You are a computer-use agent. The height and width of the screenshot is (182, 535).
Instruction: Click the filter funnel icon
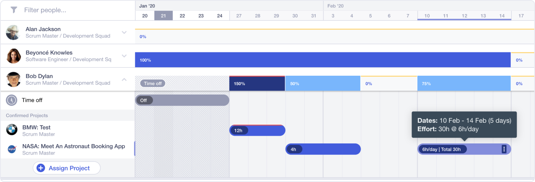tap(14, 10)
